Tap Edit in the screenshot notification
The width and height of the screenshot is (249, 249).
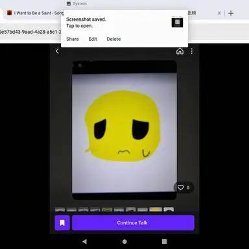[93, 39]
